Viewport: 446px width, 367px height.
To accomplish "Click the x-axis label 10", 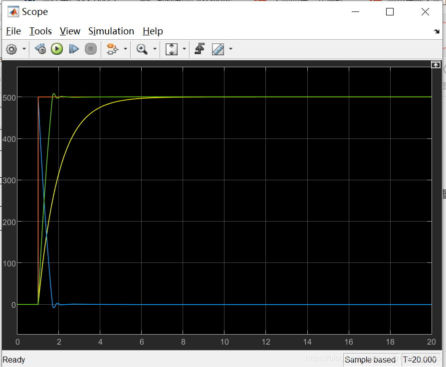I will tap(224, 342).
